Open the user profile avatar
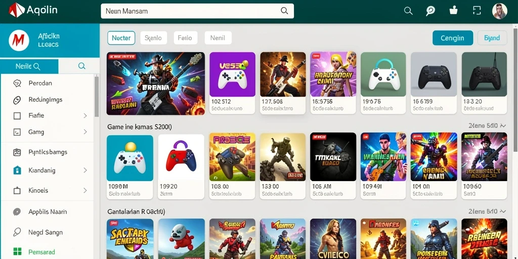This screenshot has width=518, height=259. pos(499,11)
